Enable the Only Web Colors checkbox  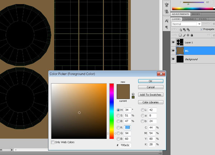pyautogui.click(x=53, y=142)
